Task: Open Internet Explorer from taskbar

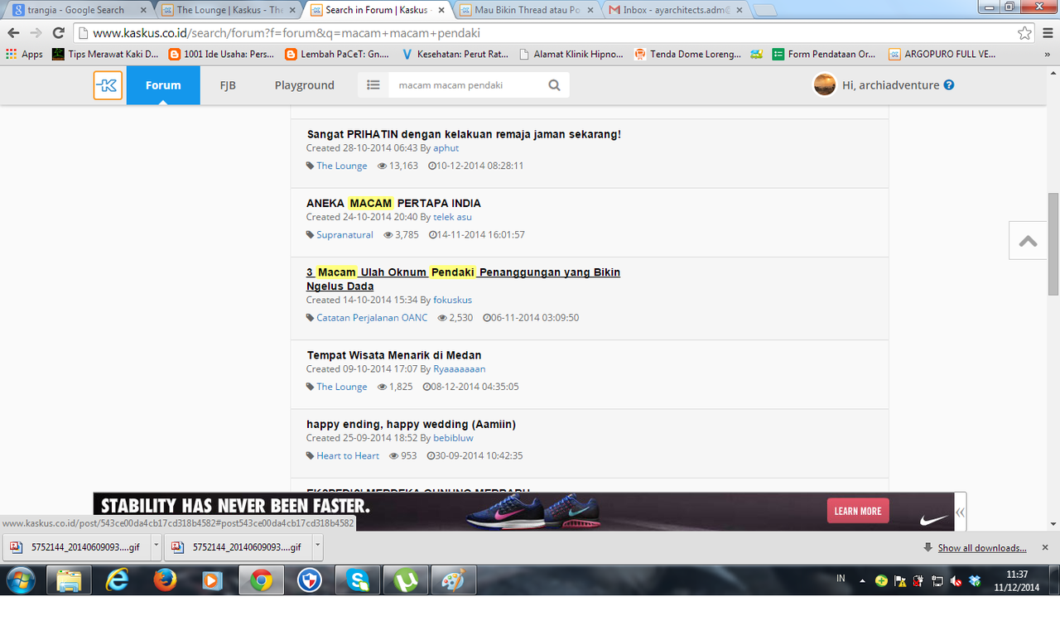Action: (117, 580)
